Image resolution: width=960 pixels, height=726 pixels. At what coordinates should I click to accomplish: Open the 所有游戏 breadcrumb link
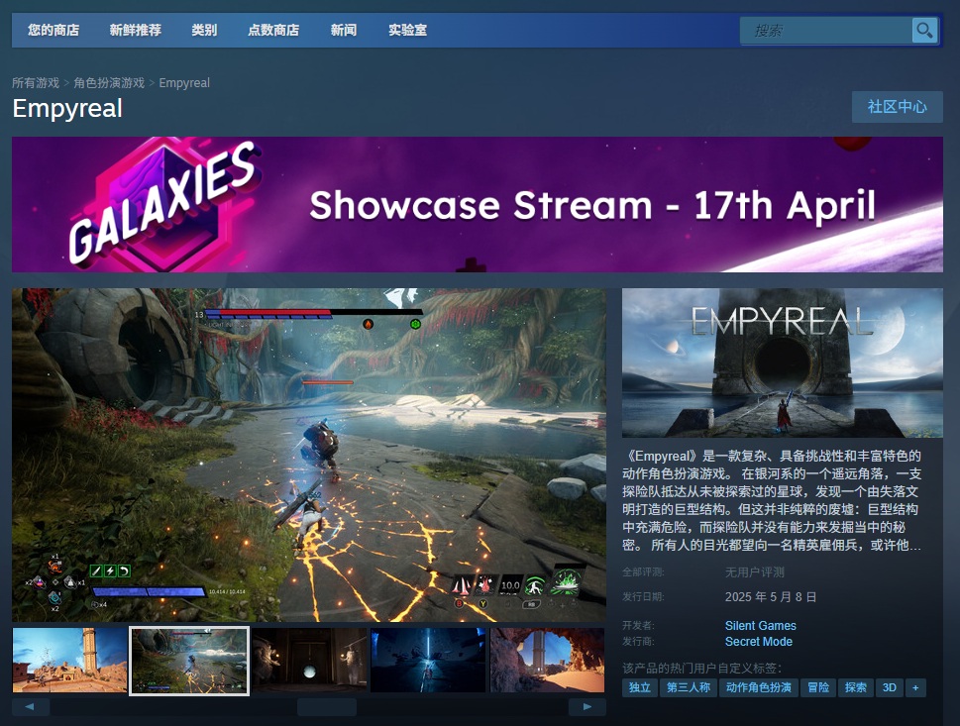pos(36,82)
